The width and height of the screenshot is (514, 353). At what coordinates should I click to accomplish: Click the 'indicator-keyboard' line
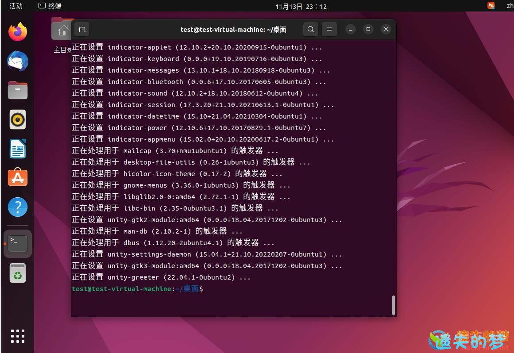[197, 59]
